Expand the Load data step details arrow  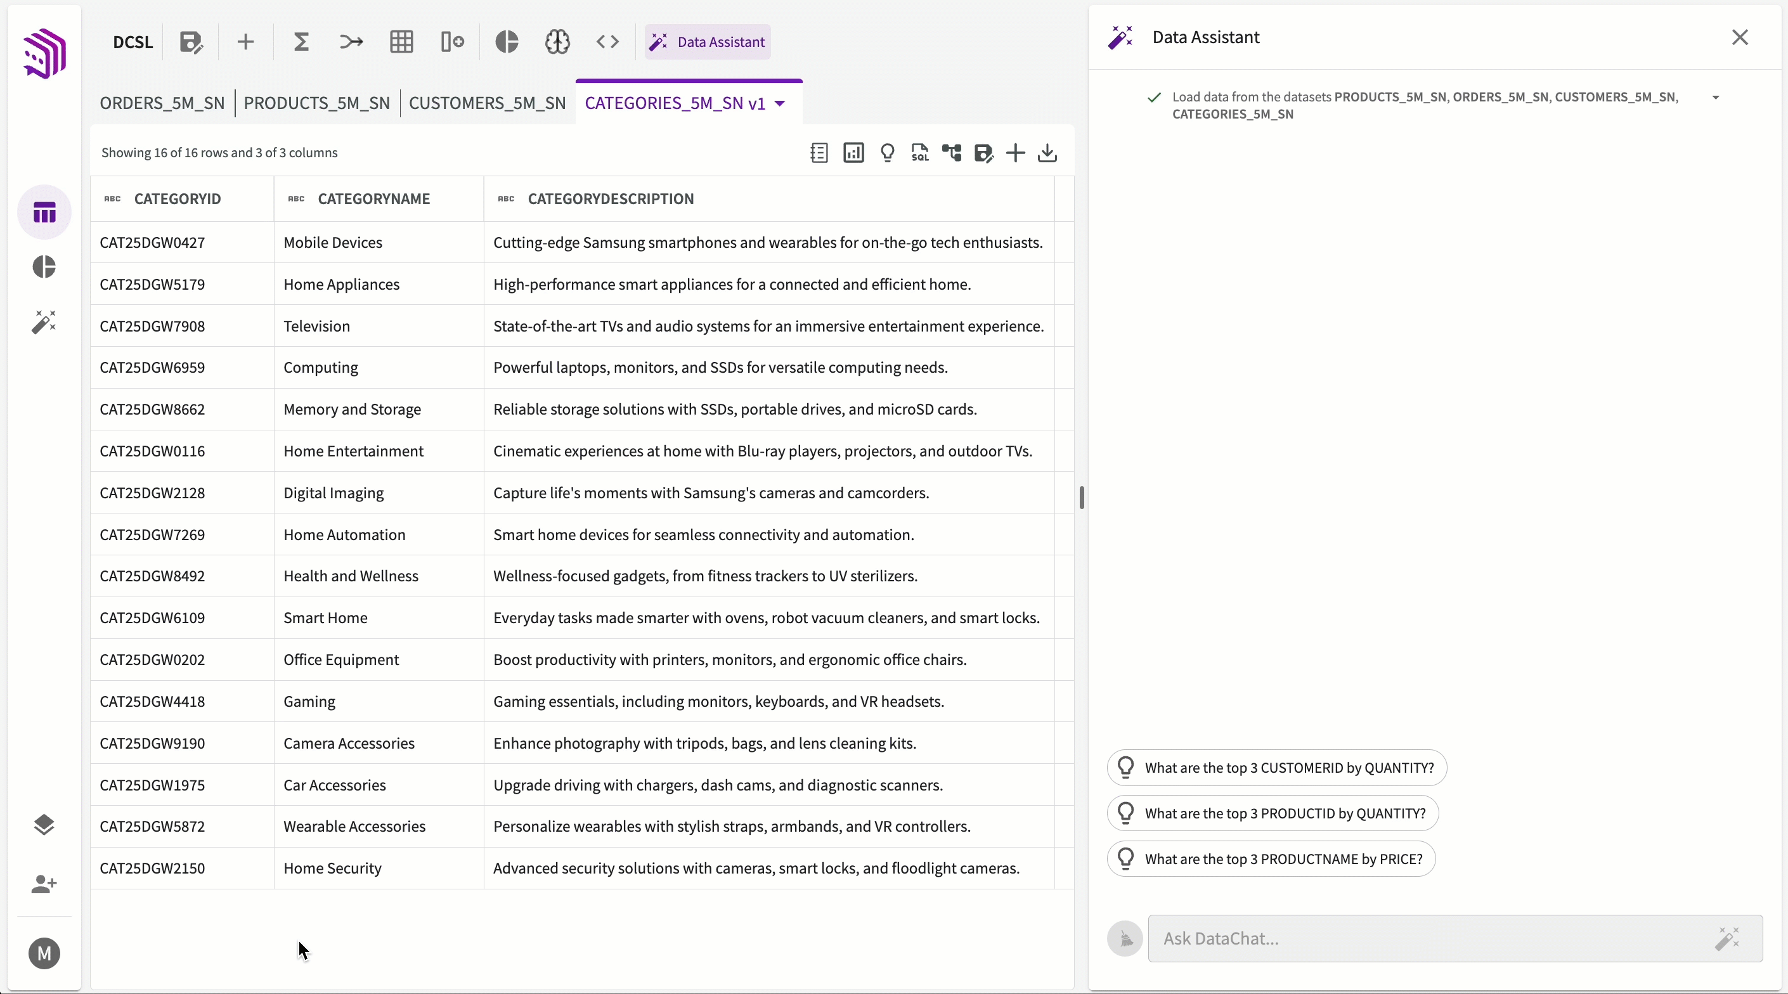point(1716,98)
